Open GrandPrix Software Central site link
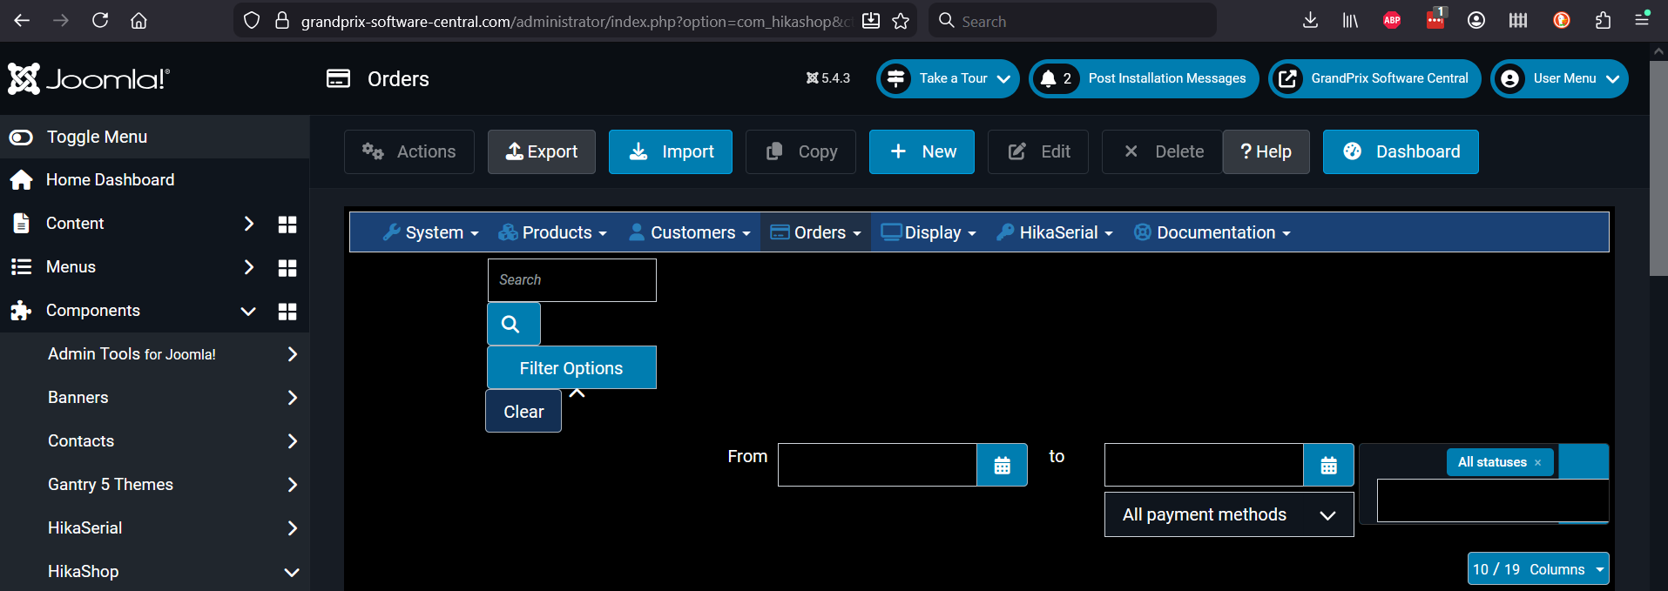The height and width of the screenshot is (591, 1668). (x=1374, y=78)
